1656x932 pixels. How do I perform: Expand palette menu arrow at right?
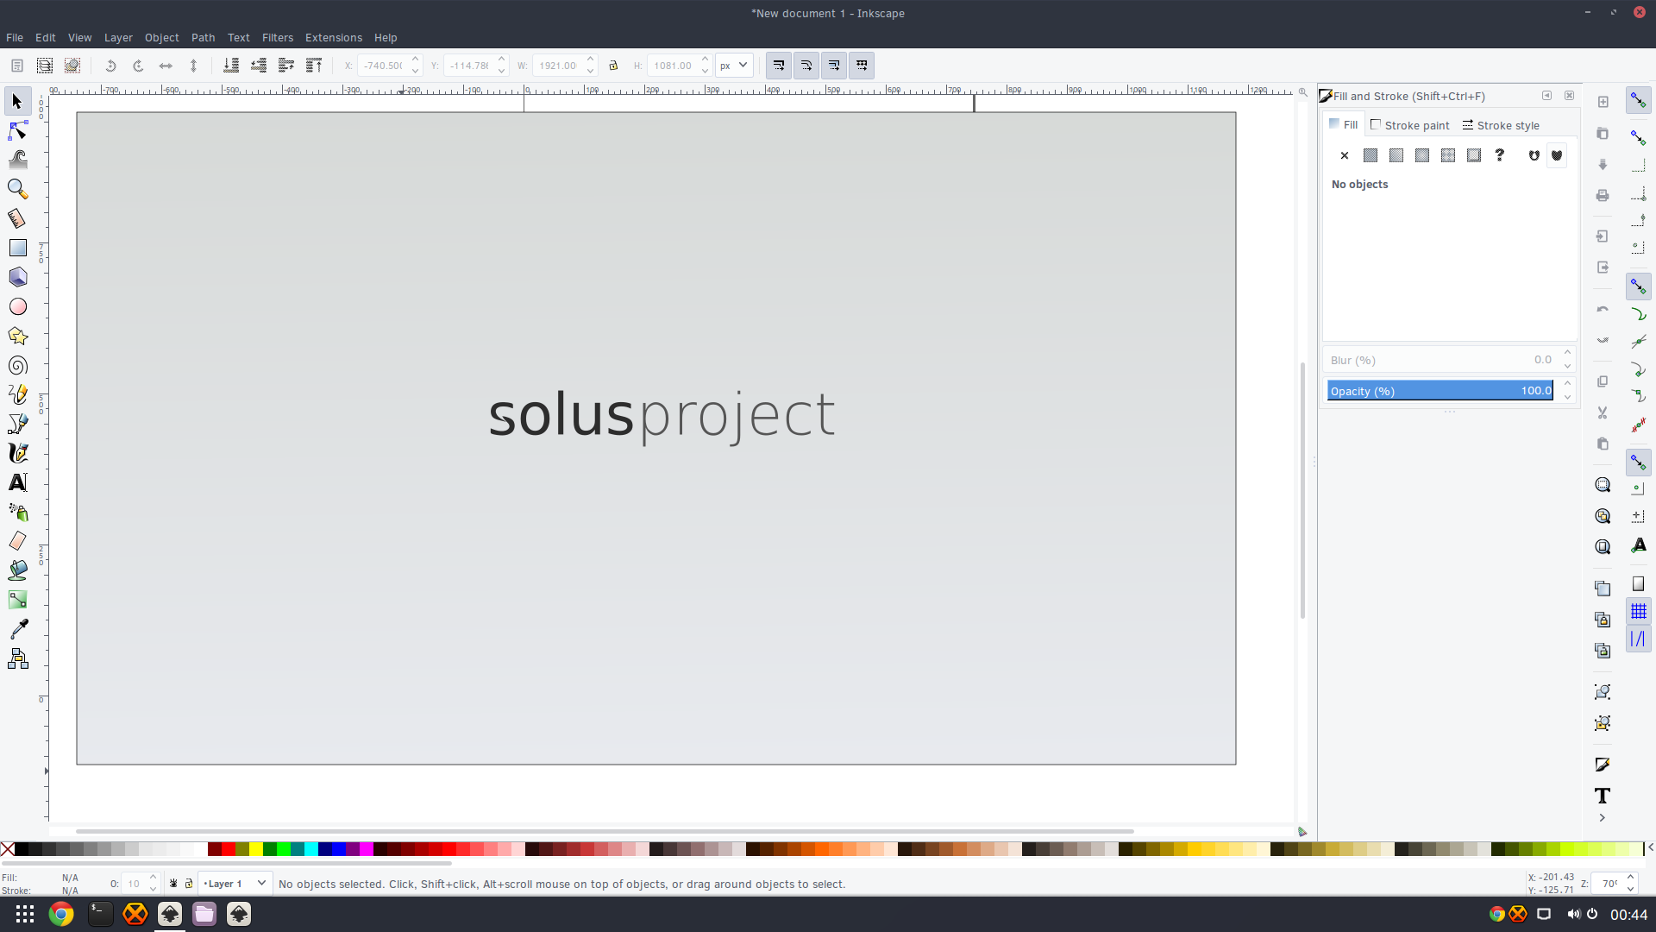1650,848
